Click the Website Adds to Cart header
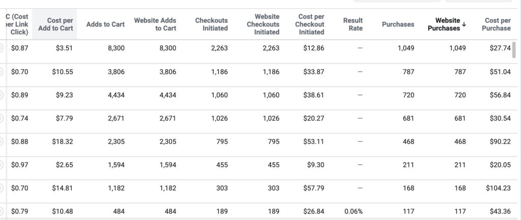Screen dimensions: 521x220 point(155,24)
